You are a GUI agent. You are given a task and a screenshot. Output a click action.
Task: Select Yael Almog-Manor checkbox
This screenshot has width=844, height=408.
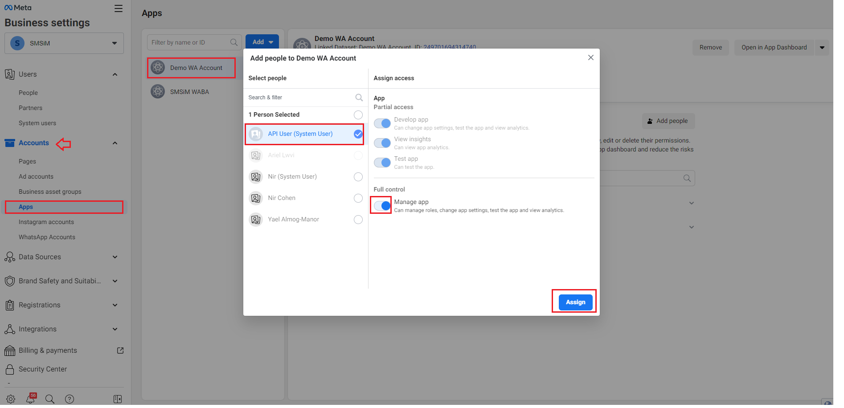tap(358, 220)
